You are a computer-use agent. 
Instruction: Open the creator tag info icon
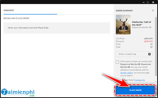tap(149, 54)
